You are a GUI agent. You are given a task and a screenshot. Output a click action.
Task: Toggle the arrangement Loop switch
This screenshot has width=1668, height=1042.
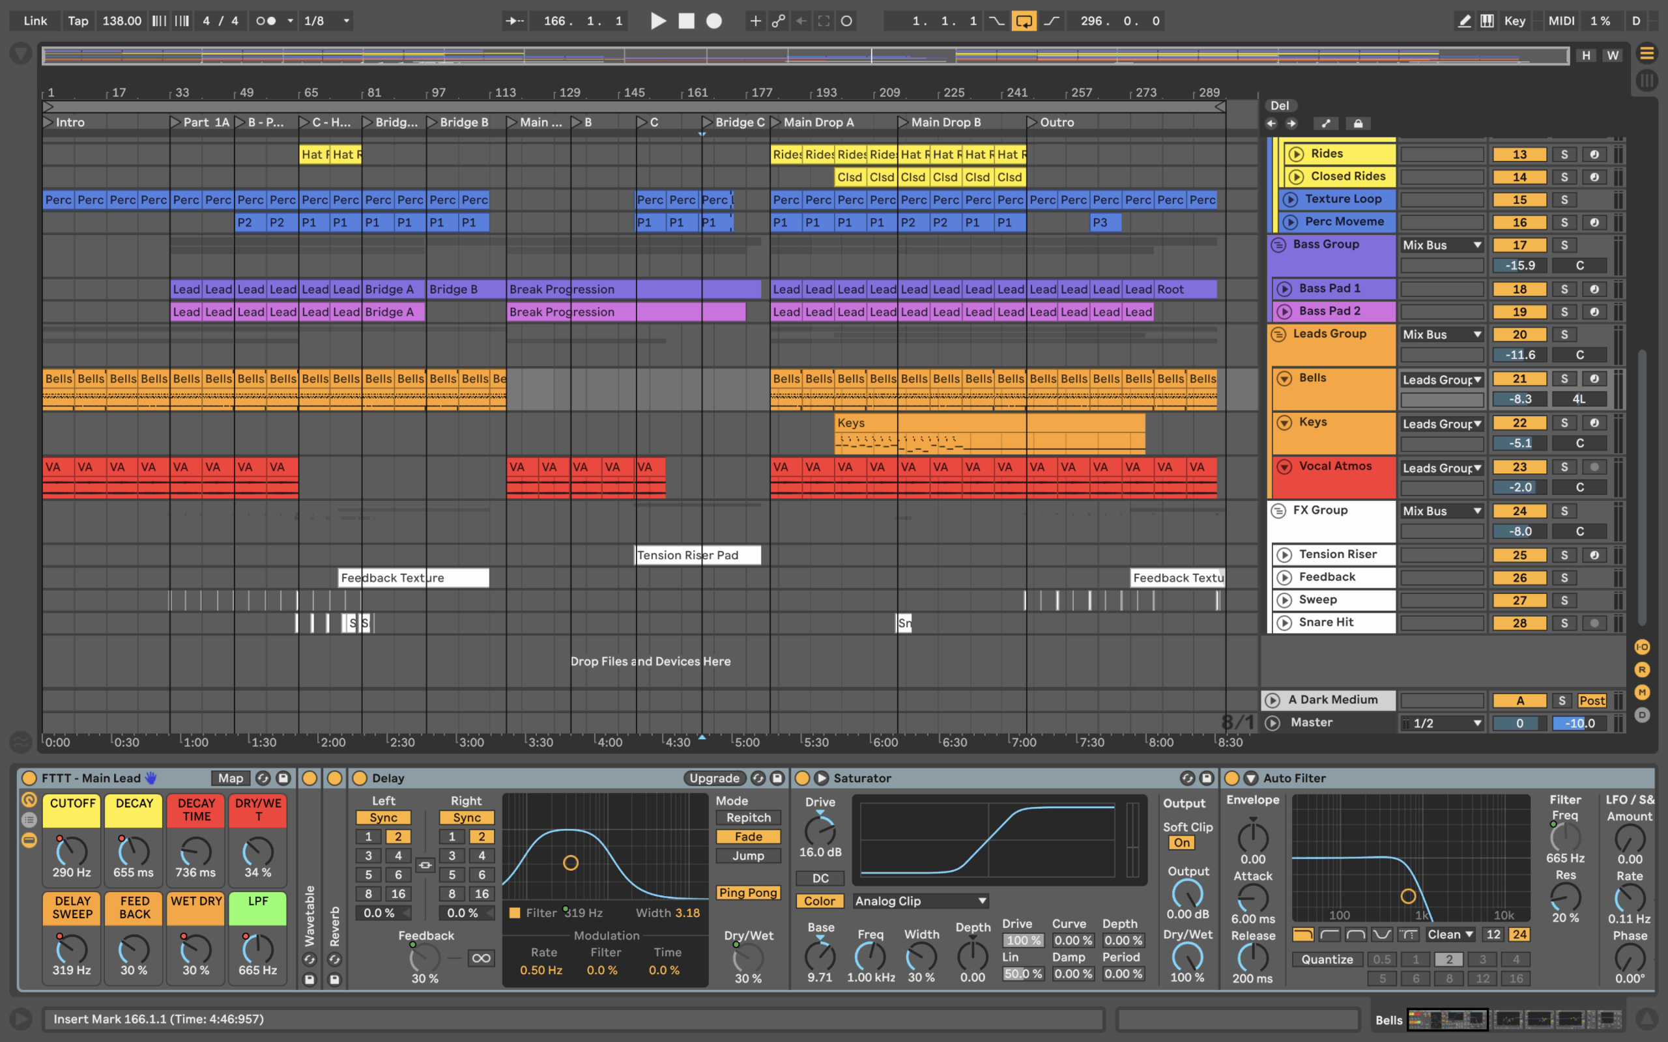point(1024,21)
